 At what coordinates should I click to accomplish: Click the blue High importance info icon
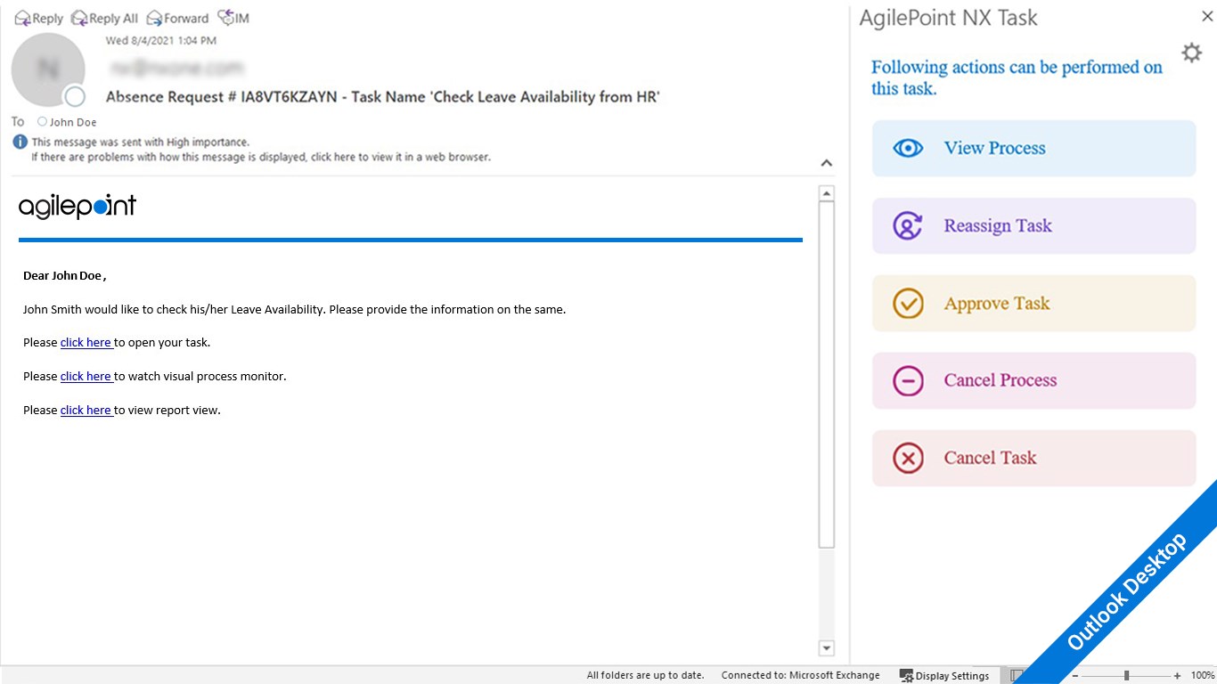(20, 142)
